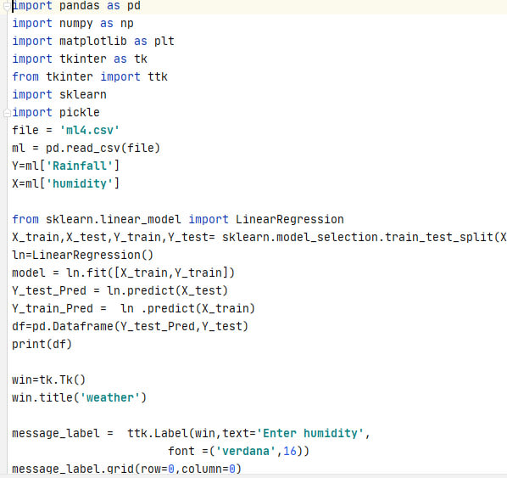This screenshot has height=478, width=507.
Task: Click 'ln.fit([X_train,Y_train])' call
Action: [x=150, y=273]
